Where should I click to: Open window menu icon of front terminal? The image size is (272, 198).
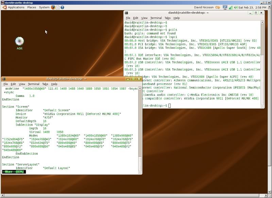[x=4, y=79]
